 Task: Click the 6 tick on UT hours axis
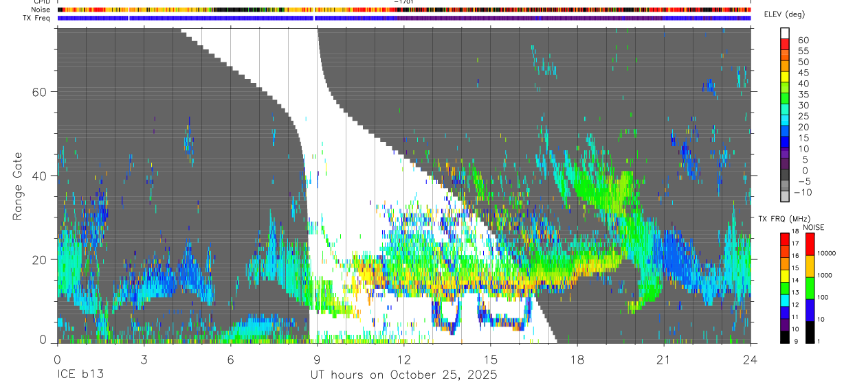pyautogui.click(x=230, y=359)
